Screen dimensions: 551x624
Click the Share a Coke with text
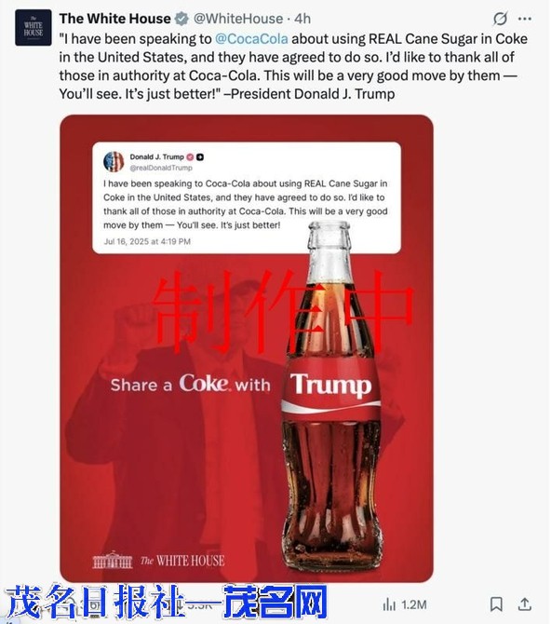(x=191, y=384)
